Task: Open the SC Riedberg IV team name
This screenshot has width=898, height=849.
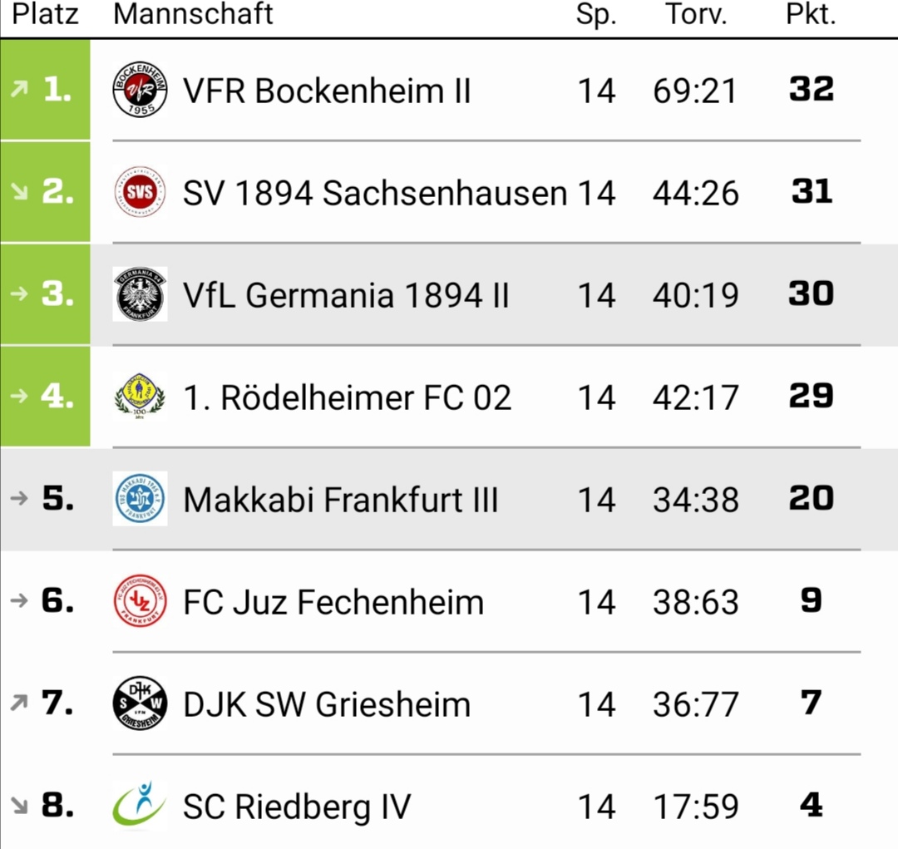Action: [x=297, y=807]
